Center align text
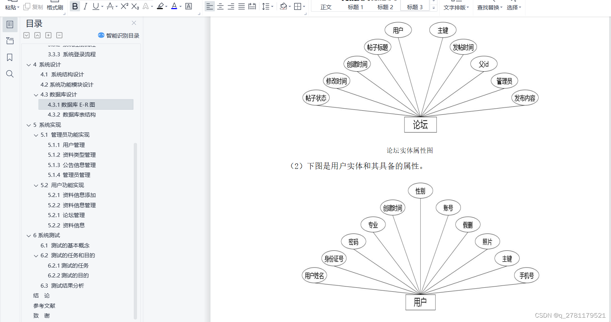 click(220, 6)
